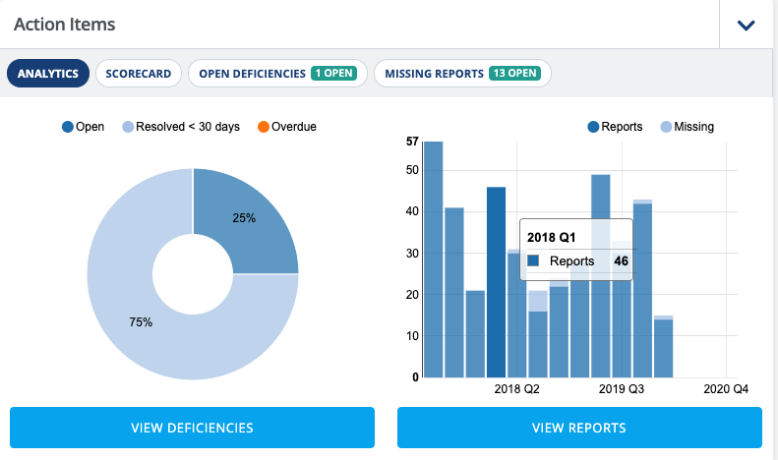Click the third bar at 21 reports

coord(475,334)
